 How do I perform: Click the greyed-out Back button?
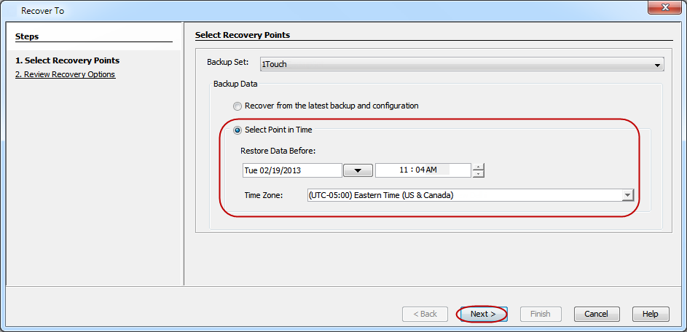point(425,314)
